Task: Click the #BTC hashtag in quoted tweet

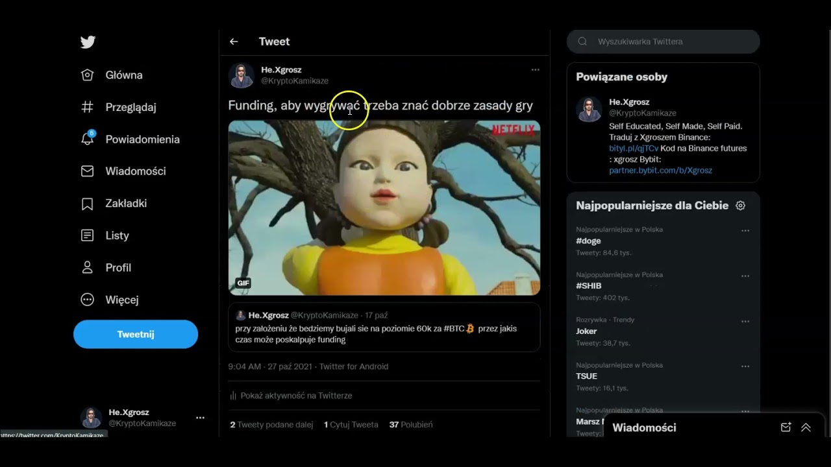Action: (454, 329)
